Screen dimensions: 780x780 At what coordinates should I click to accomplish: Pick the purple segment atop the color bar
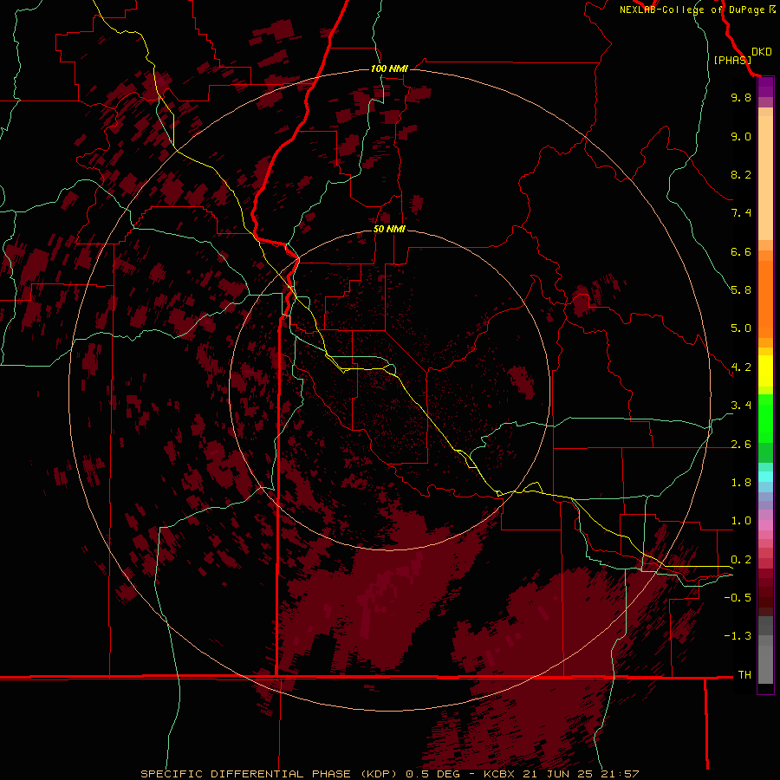765,87
